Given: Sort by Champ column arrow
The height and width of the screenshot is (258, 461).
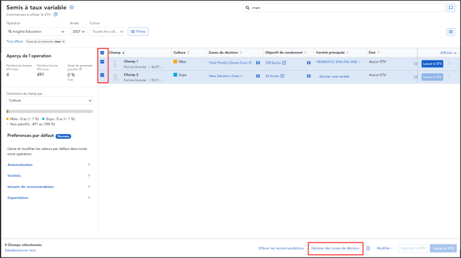Looking at the screenshot, I should [x=123, y=52].
